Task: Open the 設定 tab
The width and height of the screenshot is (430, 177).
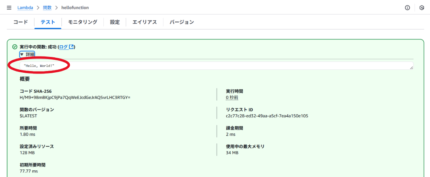Action: tap(115, 22)
